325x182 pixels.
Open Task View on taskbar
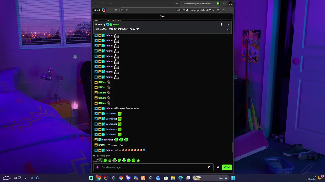coord(188,178)
